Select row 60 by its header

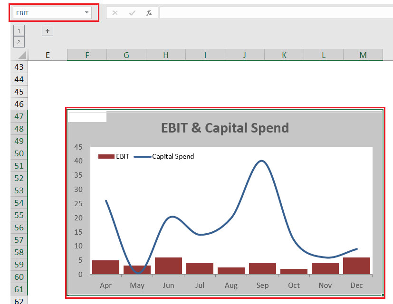[19, 276]
